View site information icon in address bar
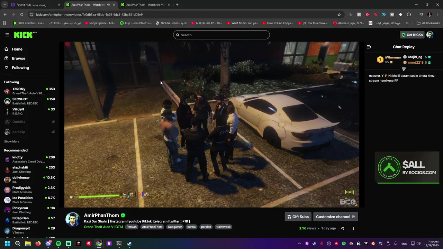Viewport: 443px width, 249px height. point(31,15)
